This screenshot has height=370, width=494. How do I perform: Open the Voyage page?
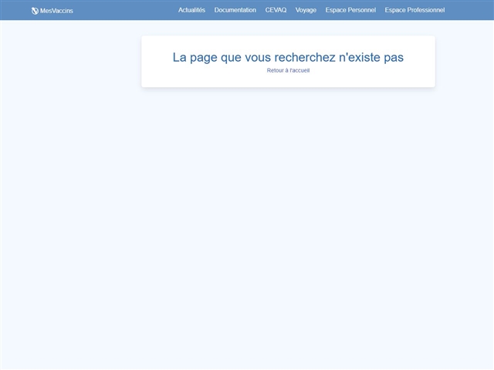306,10
